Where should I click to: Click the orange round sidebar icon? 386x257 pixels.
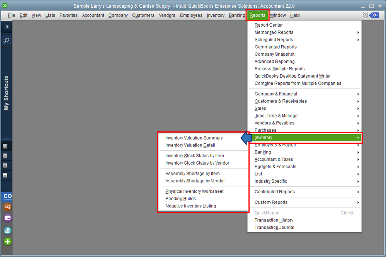pyautogui.click(x=8, y=207)
